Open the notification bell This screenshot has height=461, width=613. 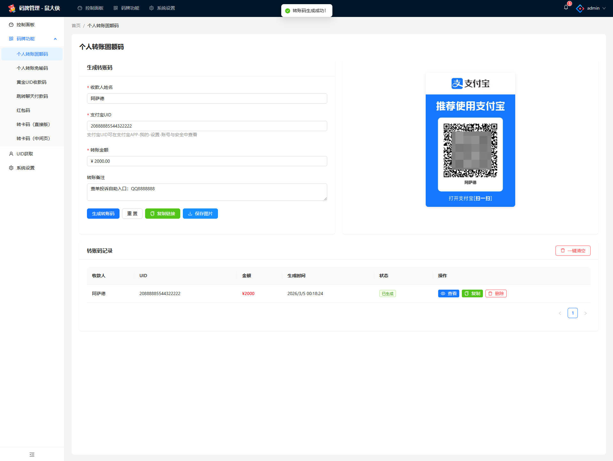tap(566, 8)
